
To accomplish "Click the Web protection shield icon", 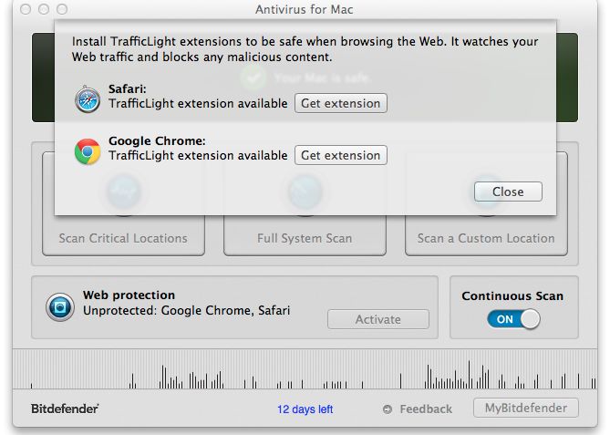I will [x=60, y=308].
